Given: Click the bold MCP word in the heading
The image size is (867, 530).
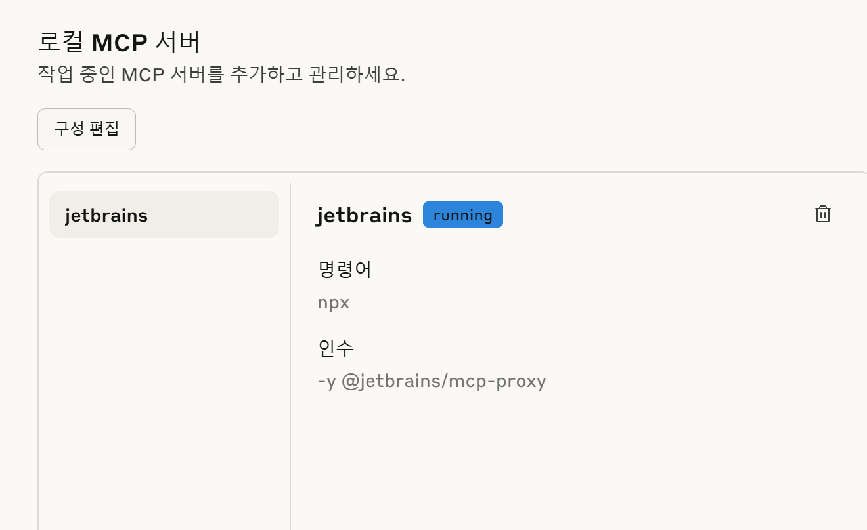Looking at the screenshot, I should coord(120,43).
